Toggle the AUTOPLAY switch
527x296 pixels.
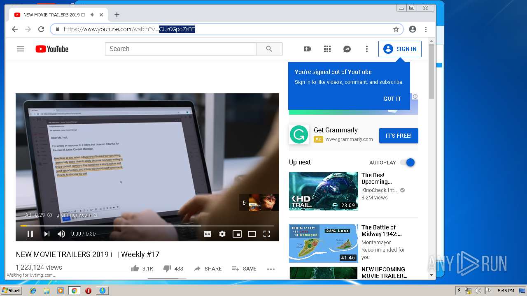tap(407, 162)
